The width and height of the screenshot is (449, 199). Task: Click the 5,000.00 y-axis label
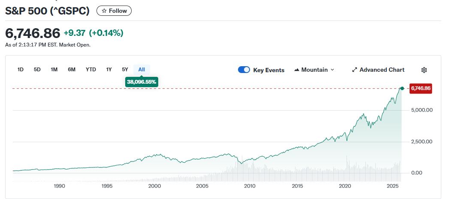tap(422, 110)
